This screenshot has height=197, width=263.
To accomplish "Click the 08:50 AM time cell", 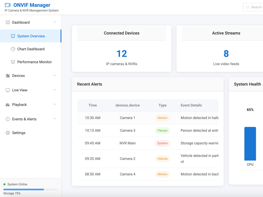I will tap(93, 174).
